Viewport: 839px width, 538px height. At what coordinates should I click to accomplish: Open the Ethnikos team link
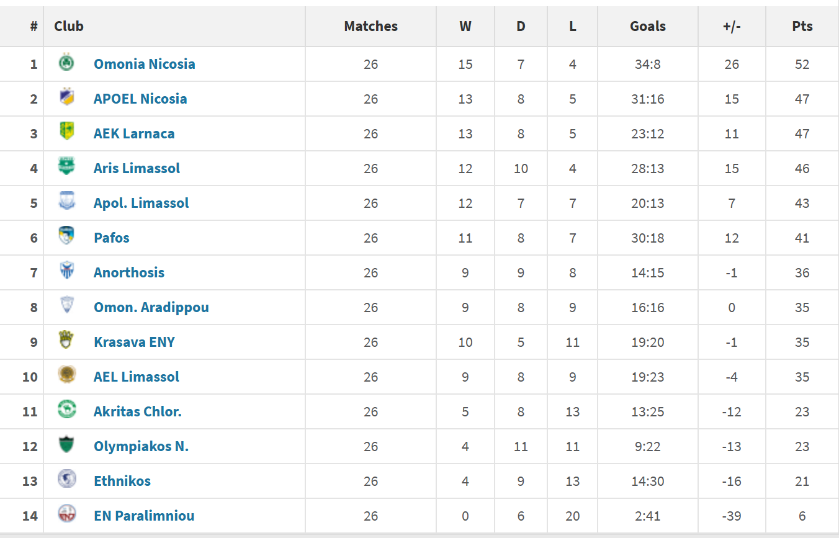tap(122, 481)
